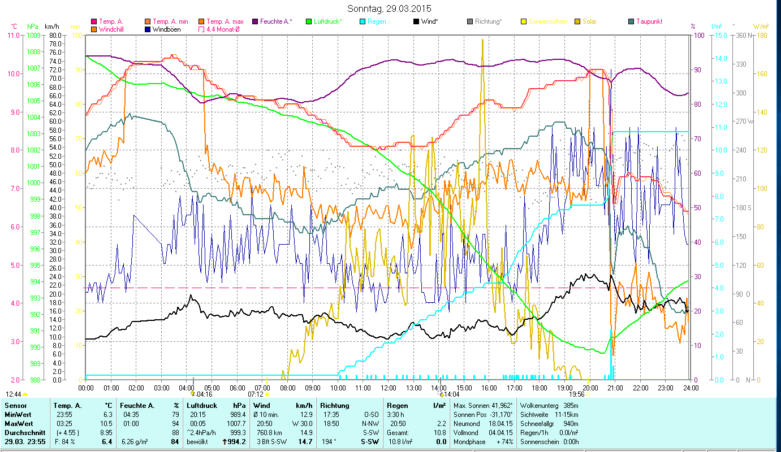Click the yellow swatch beside Sonnenschein legend
Image resolution: width=781 pixels, height=452 pixels.
click(x=523, y=21)
